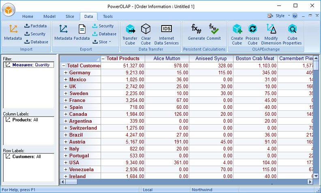
Task: Open Cube Properties
Action: click(x=292, y=34)
